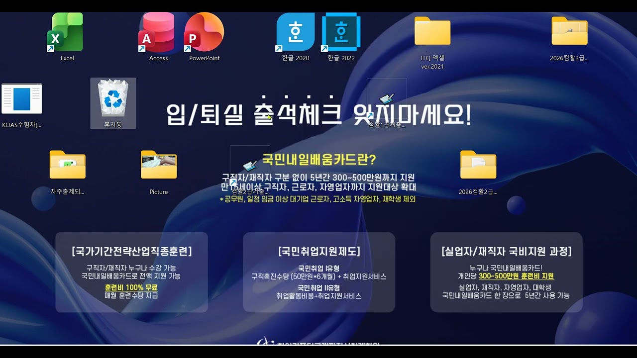Select the 한글 2022 shortcut icon
The height and width of the screenshot is (358, 637).
pos(341,33)
